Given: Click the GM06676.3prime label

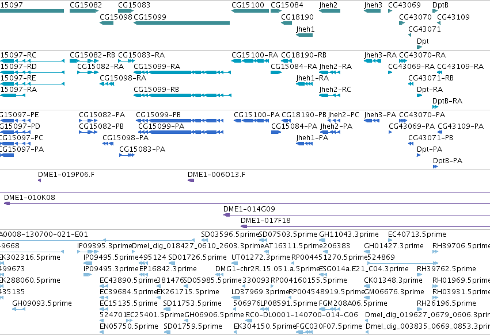Looking at the screenshot, I should click(x=394, y=292).
